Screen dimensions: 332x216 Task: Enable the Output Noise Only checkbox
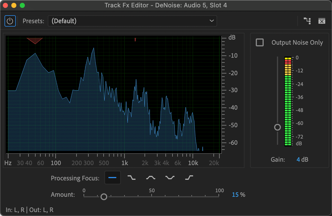[260, 42]
